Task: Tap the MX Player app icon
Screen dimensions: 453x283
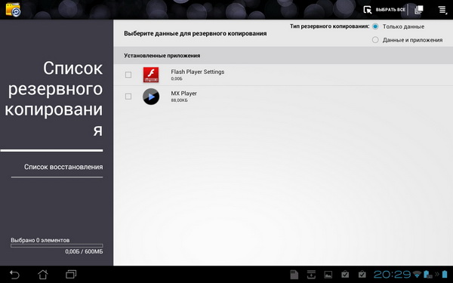Action: [x=151, y=97]
